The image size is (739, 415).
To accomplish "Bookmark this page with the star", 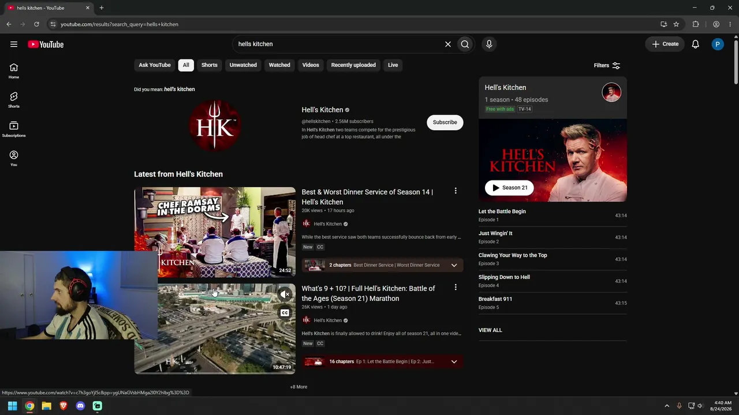I will [676, 24].
